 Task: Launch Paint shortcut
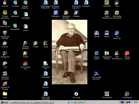[117, 3]
